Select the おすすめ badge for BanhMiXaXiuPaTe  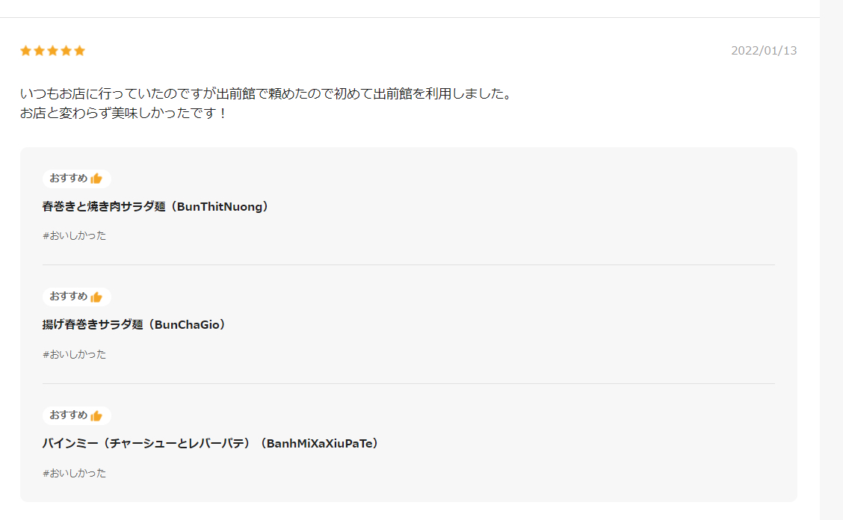tap(77, 415)
